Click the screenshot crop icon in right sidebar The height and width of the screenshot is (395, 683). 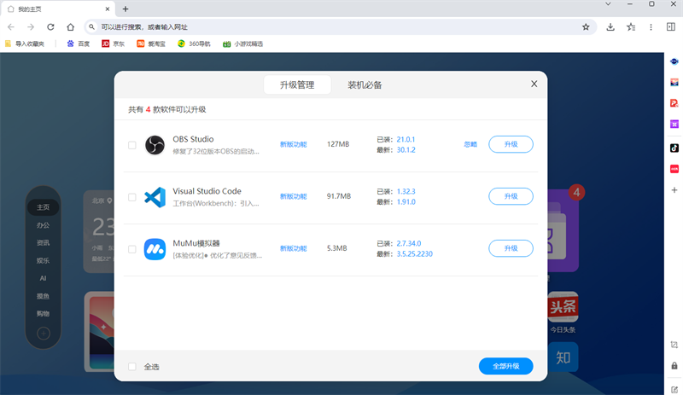pos(674,345)
